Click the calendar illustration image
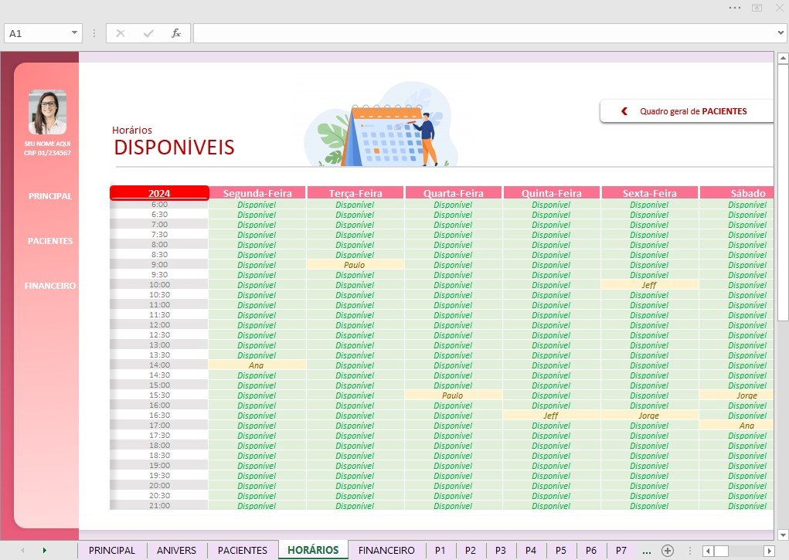The width and height of the screenshot is (789, 560). tap(381, 125)
